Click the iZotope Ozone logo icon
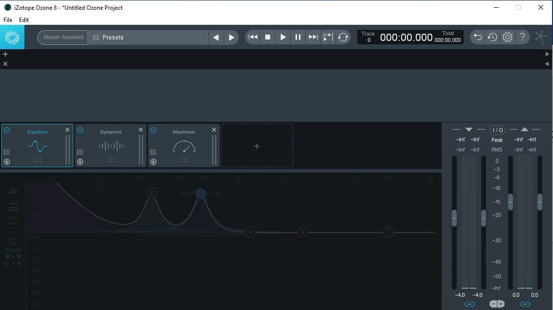 click(12, 37)
